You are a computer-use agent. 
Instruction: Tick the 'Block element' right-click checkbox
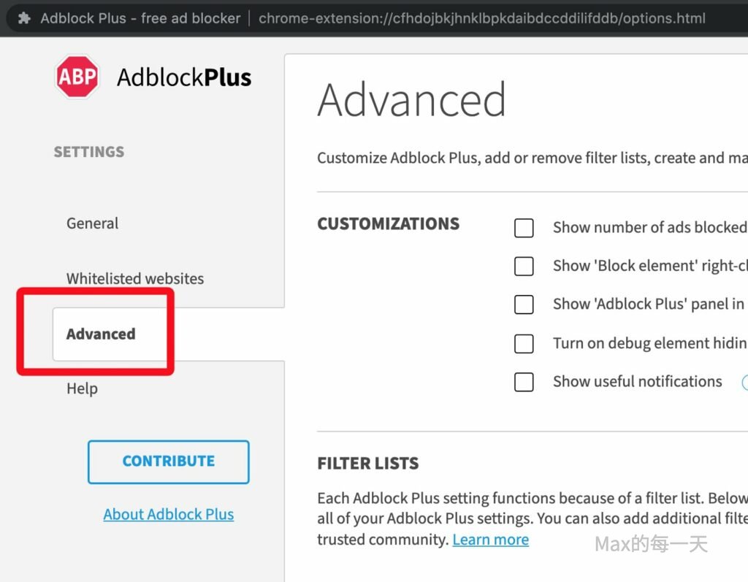click(524, 267)
